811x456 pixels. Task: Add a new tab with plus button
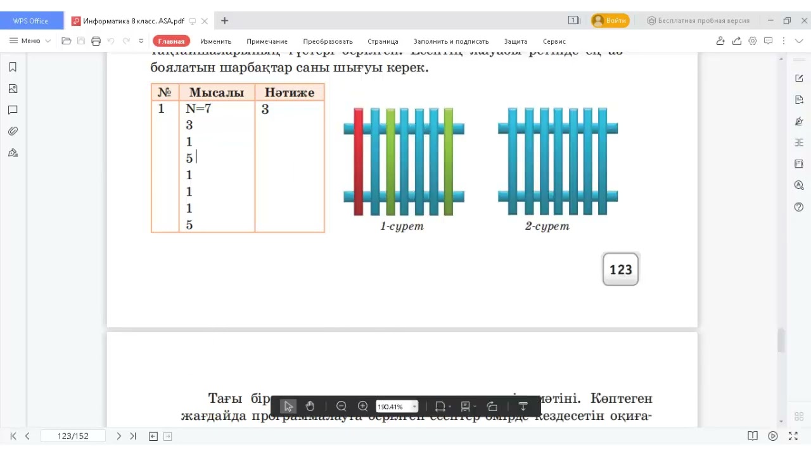pos(224,21)
